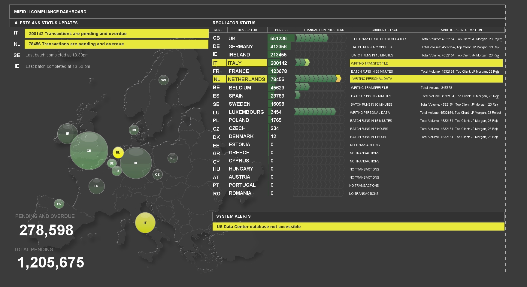This screenshot has height=287, width=527.
Task: Select the CZ bubble on the map
Action: point(157,174)
